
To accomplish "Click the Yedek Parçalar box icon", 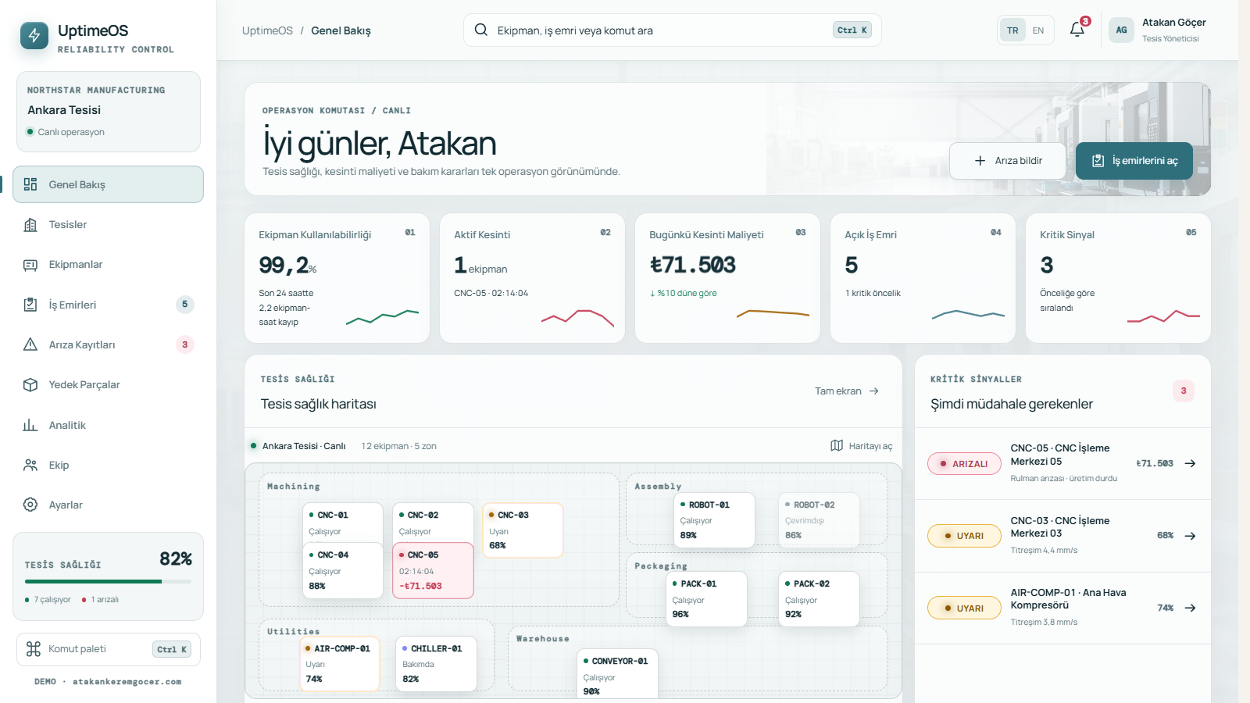I will (30, 384).
